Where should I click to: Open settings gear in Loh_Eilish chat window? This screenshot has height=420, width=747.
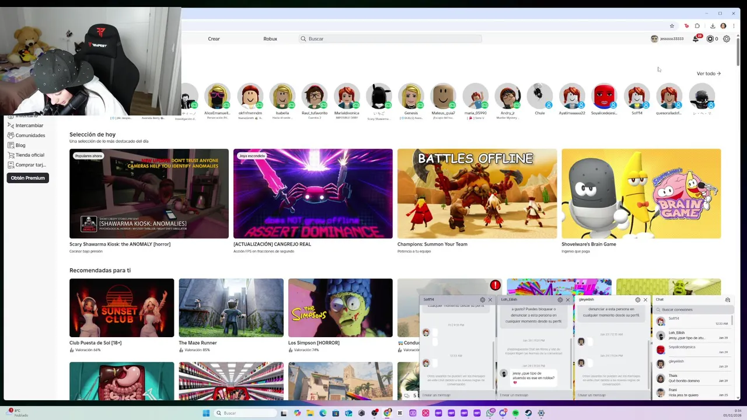tap(560, 300)
